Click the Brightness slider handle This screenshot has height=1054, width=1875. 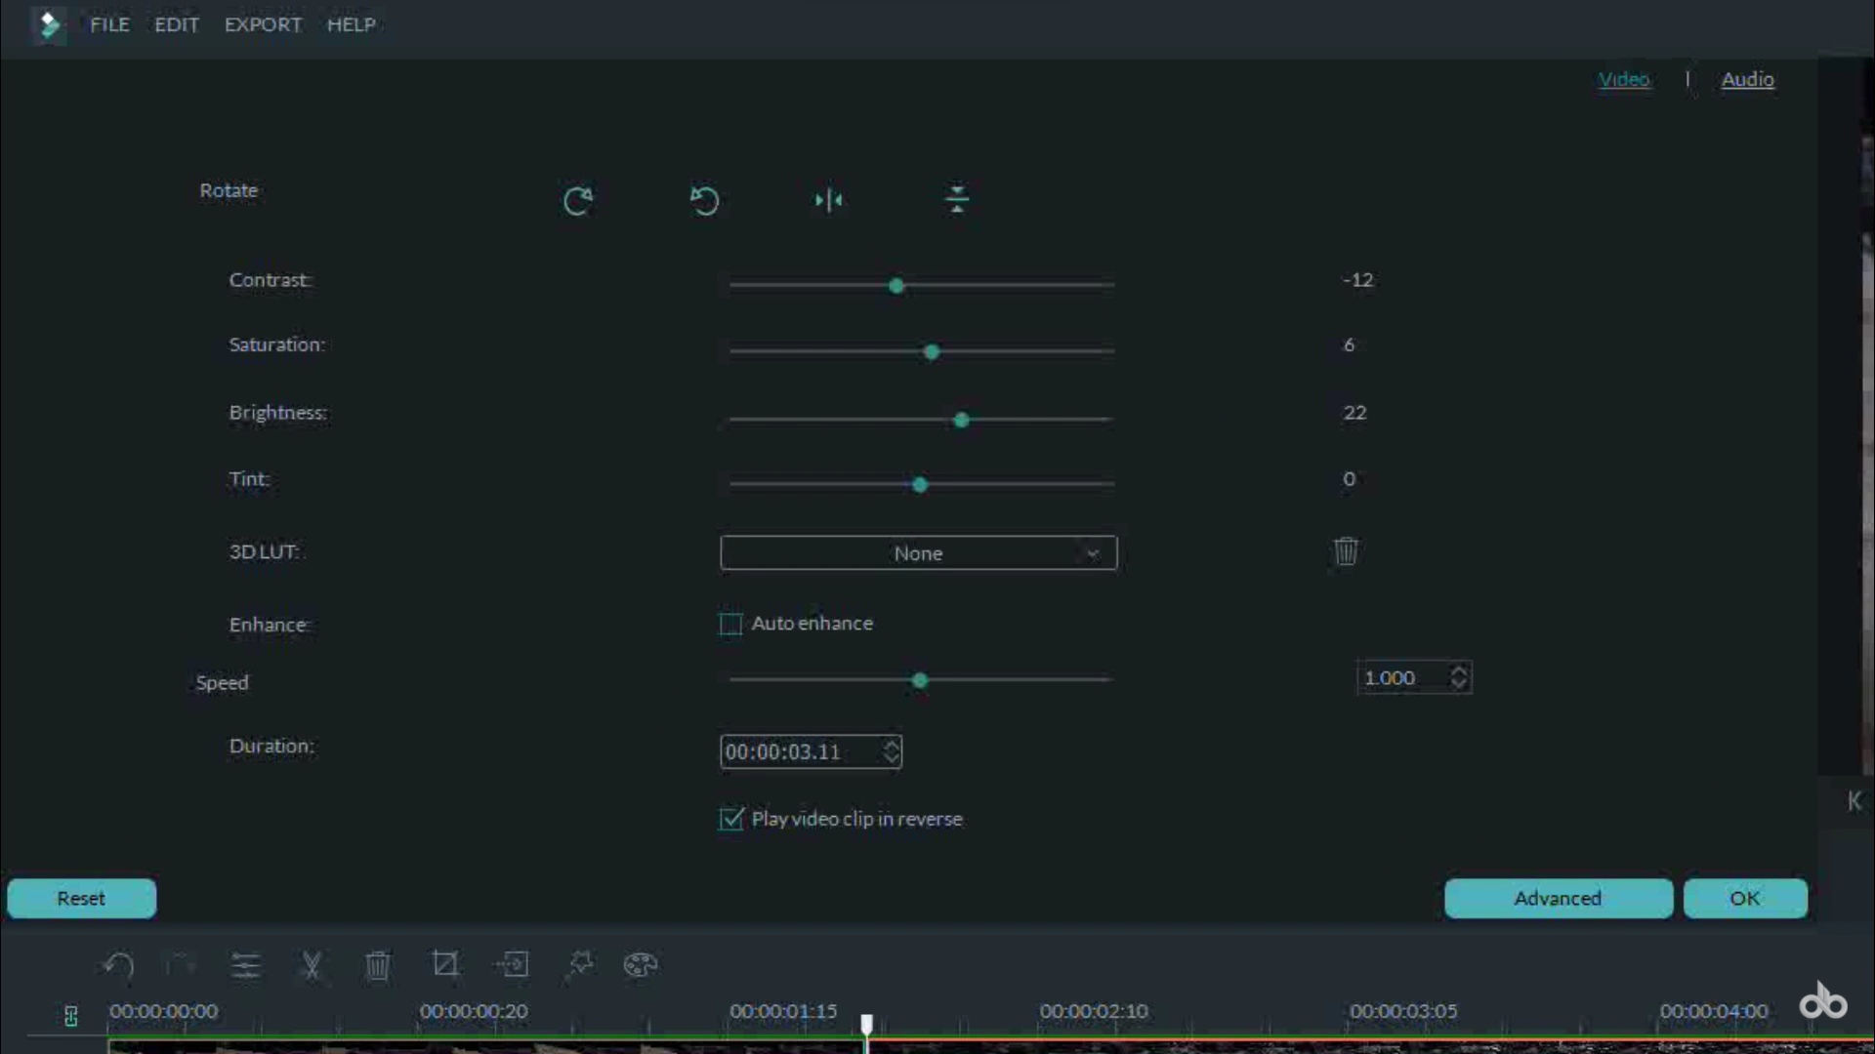961,420
